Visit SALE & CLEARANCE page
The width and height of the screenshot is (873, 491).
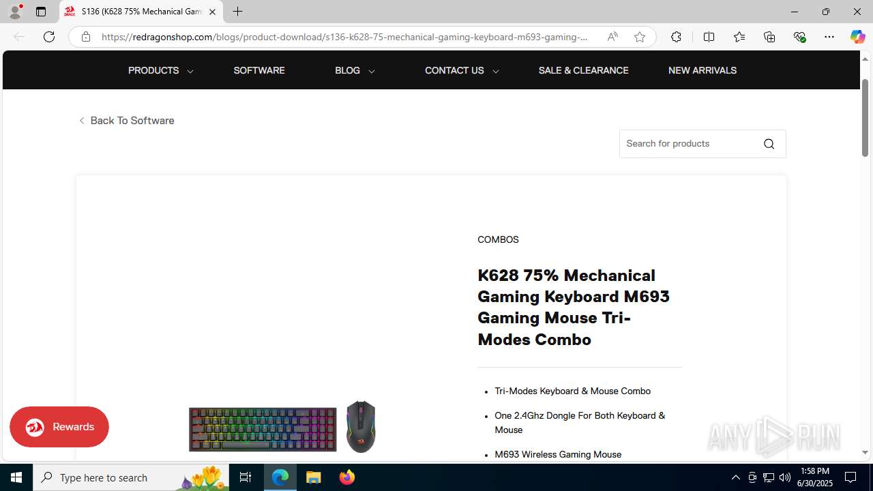point(583,70)
